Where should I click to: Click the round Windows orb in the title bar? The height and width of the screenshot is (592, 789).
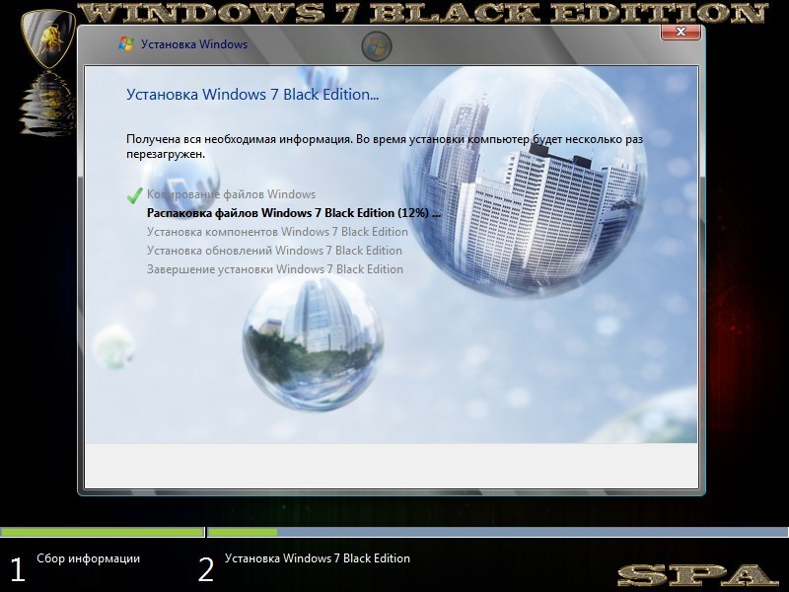coord(377,46)
